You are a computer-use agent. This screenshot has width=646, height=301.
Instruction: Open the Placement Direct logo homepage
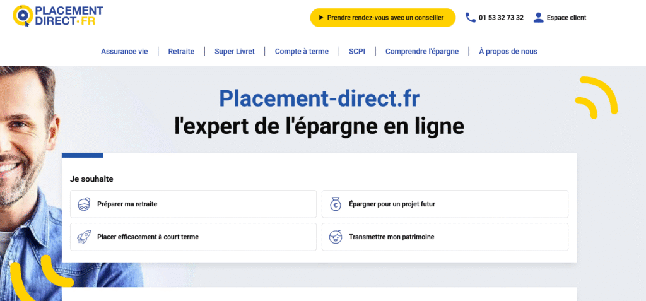(58, 16)
